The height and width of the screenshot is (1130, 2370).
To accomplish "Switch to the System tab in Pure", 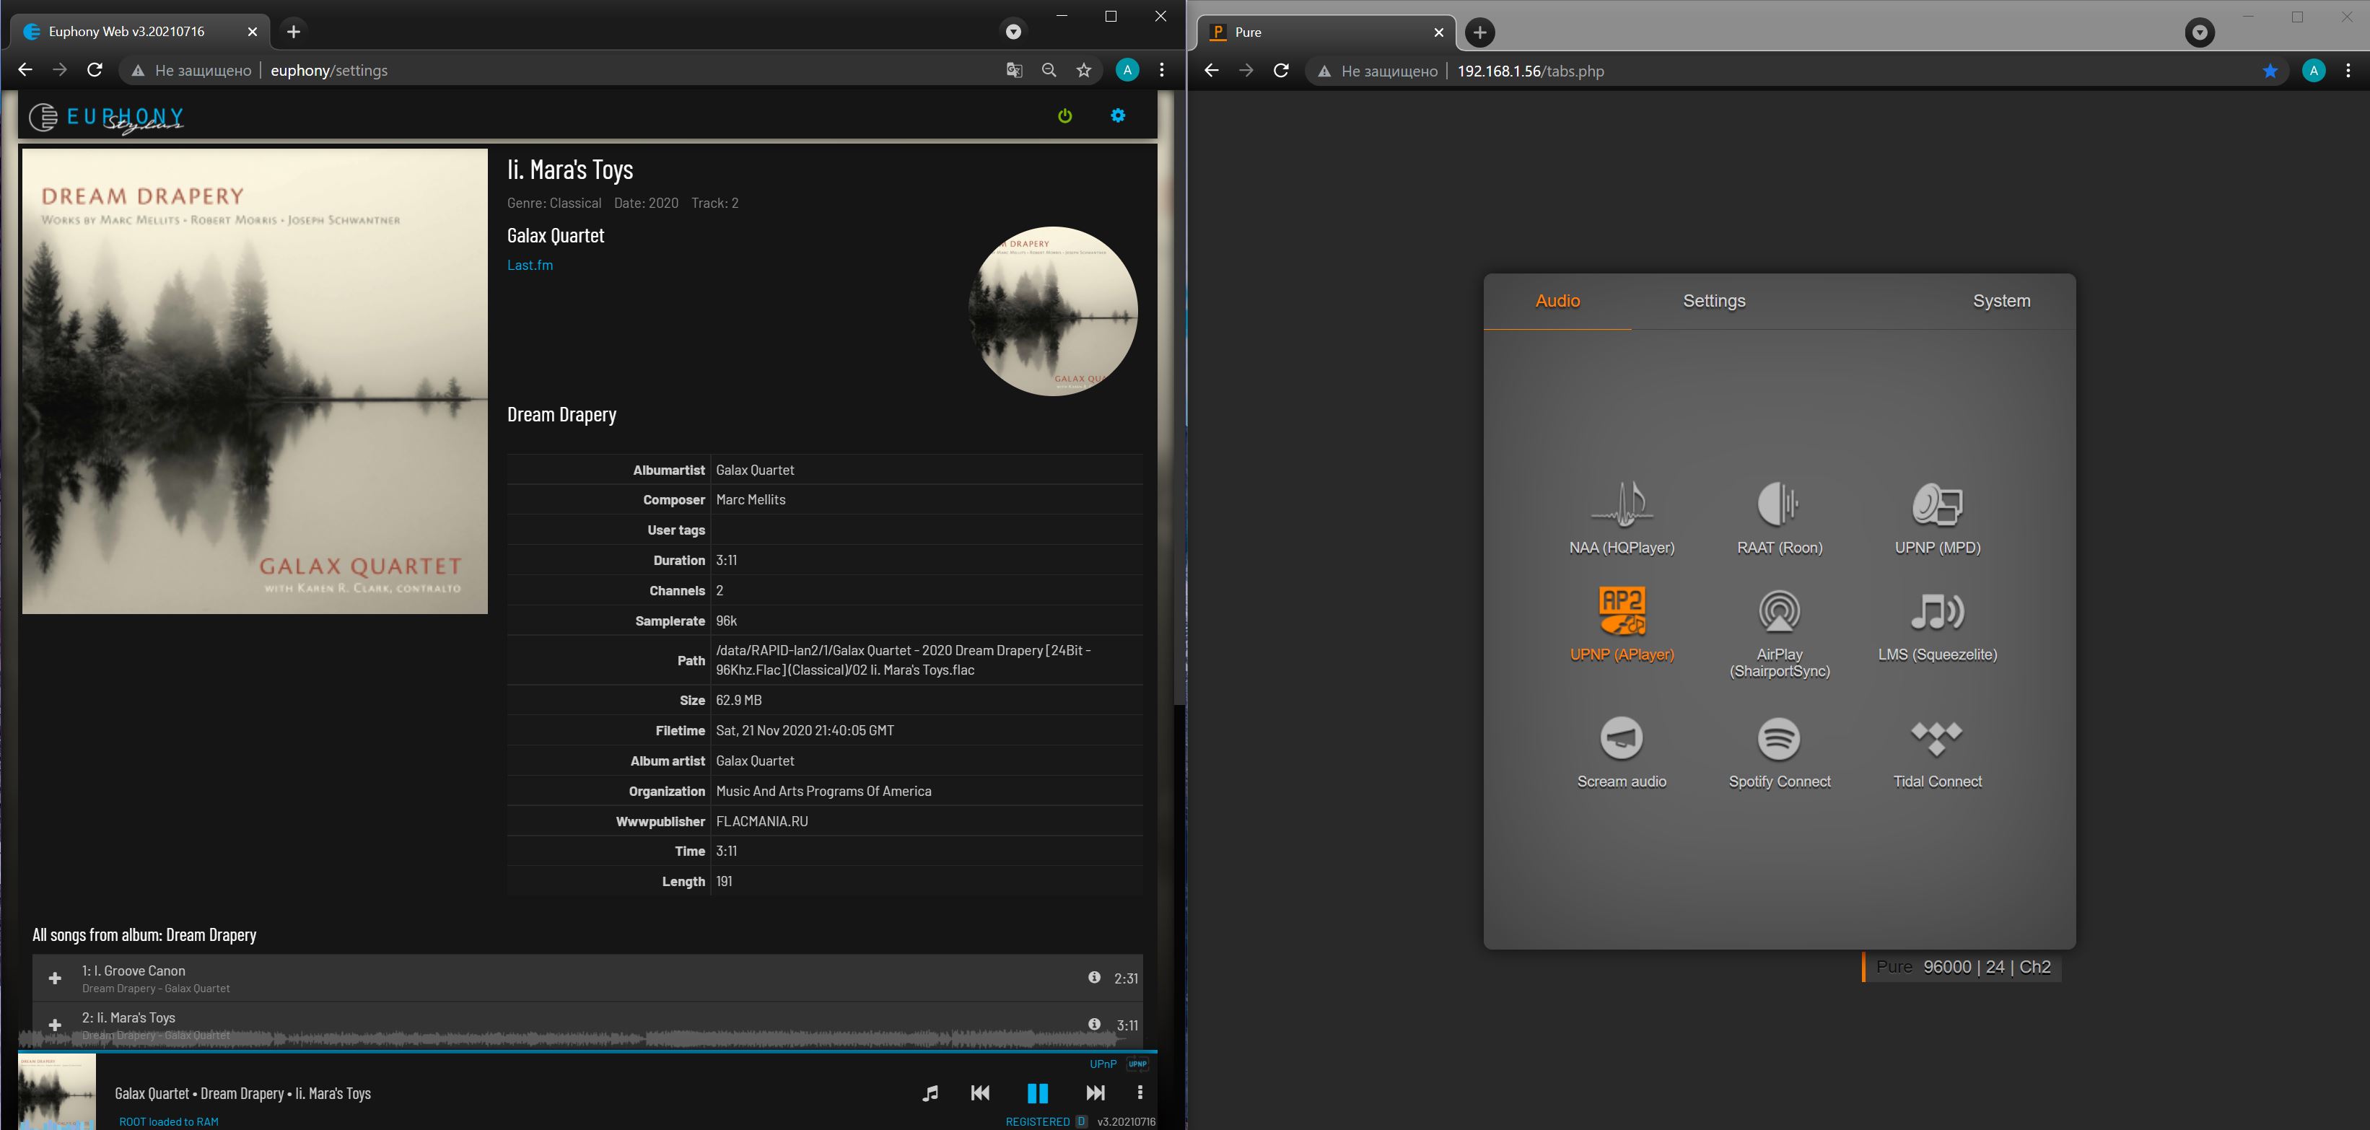I will [x=2000, y=301].
